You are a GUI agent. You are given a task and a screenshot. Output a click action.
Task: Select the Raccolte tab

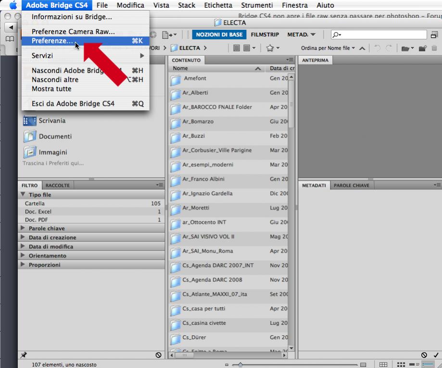pyautogui.click(x=58, y=185)
